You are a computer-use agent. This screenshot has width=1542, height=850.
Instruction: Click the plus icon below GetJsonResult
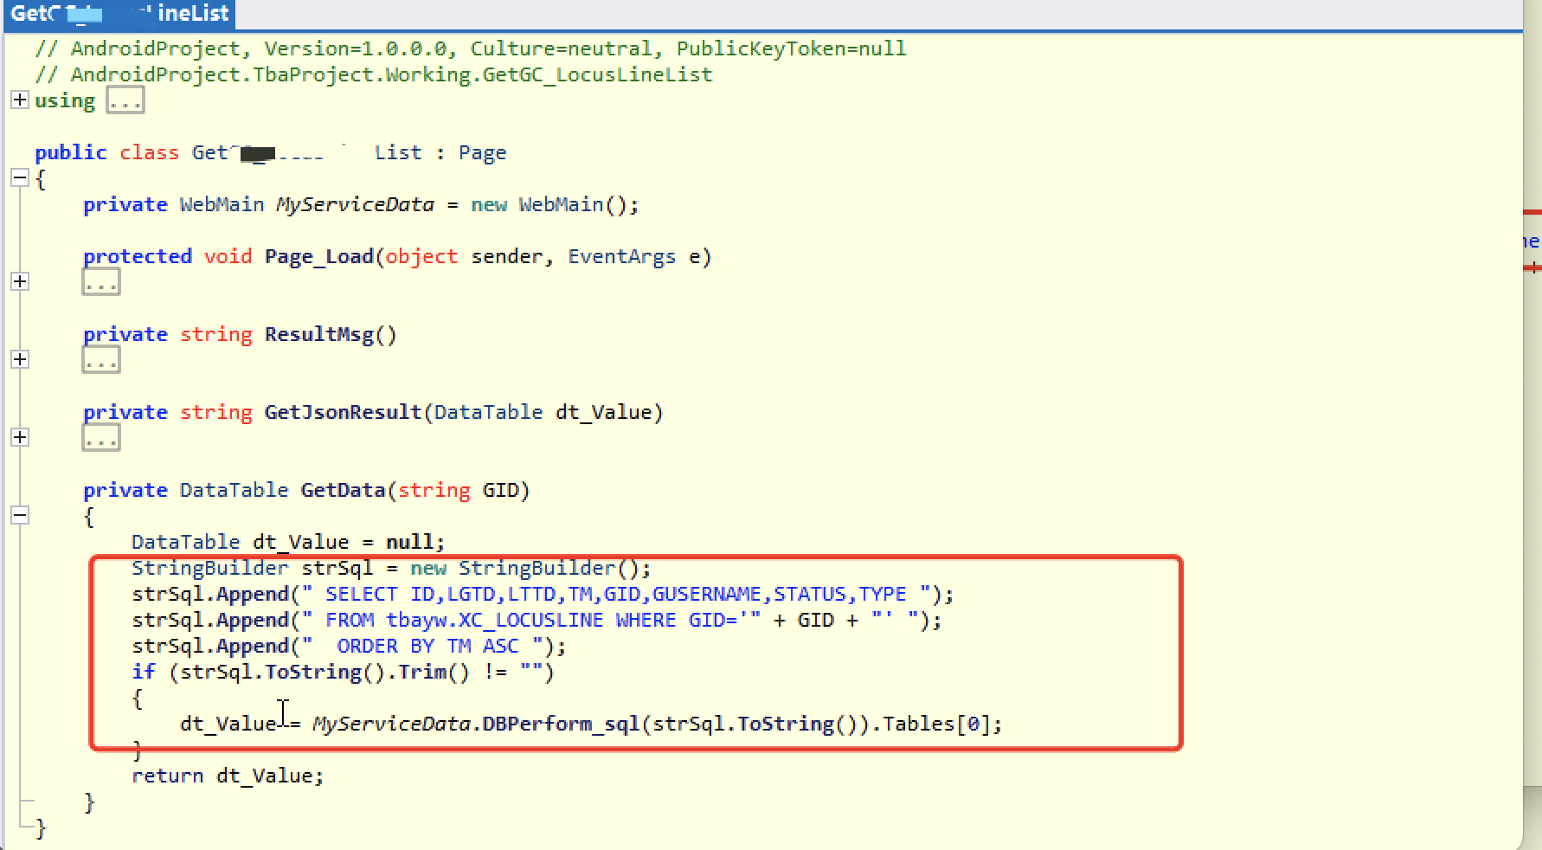tap(19, 438)
